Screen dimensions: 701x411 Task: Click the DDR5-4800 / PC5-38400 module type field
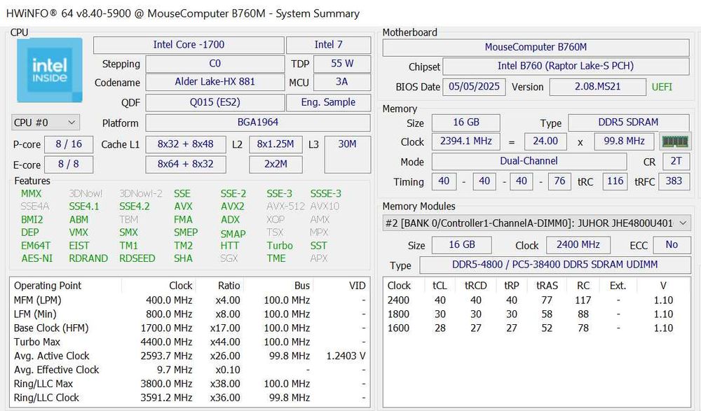(554, 265)
